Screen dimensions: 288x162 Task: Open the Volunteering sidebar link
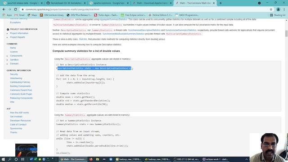tap(16, 78)
